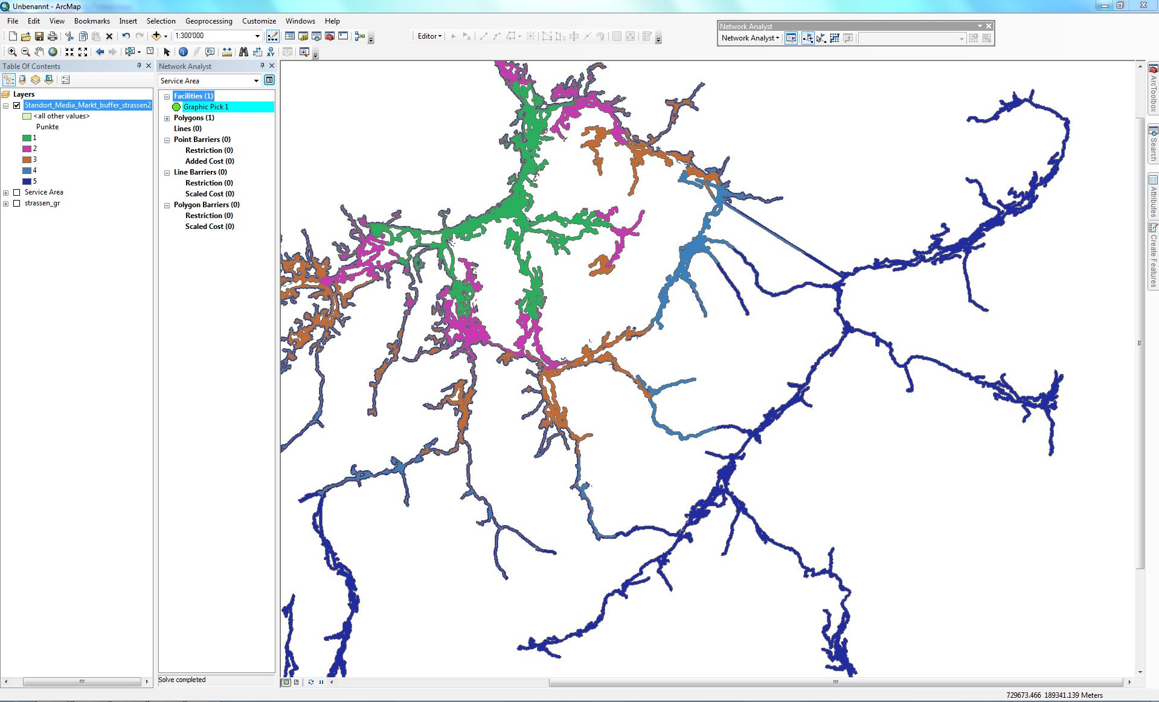This screenshot has height=702, width=1159.
Task: Open the Editor menu button
Action: point(429,36)
